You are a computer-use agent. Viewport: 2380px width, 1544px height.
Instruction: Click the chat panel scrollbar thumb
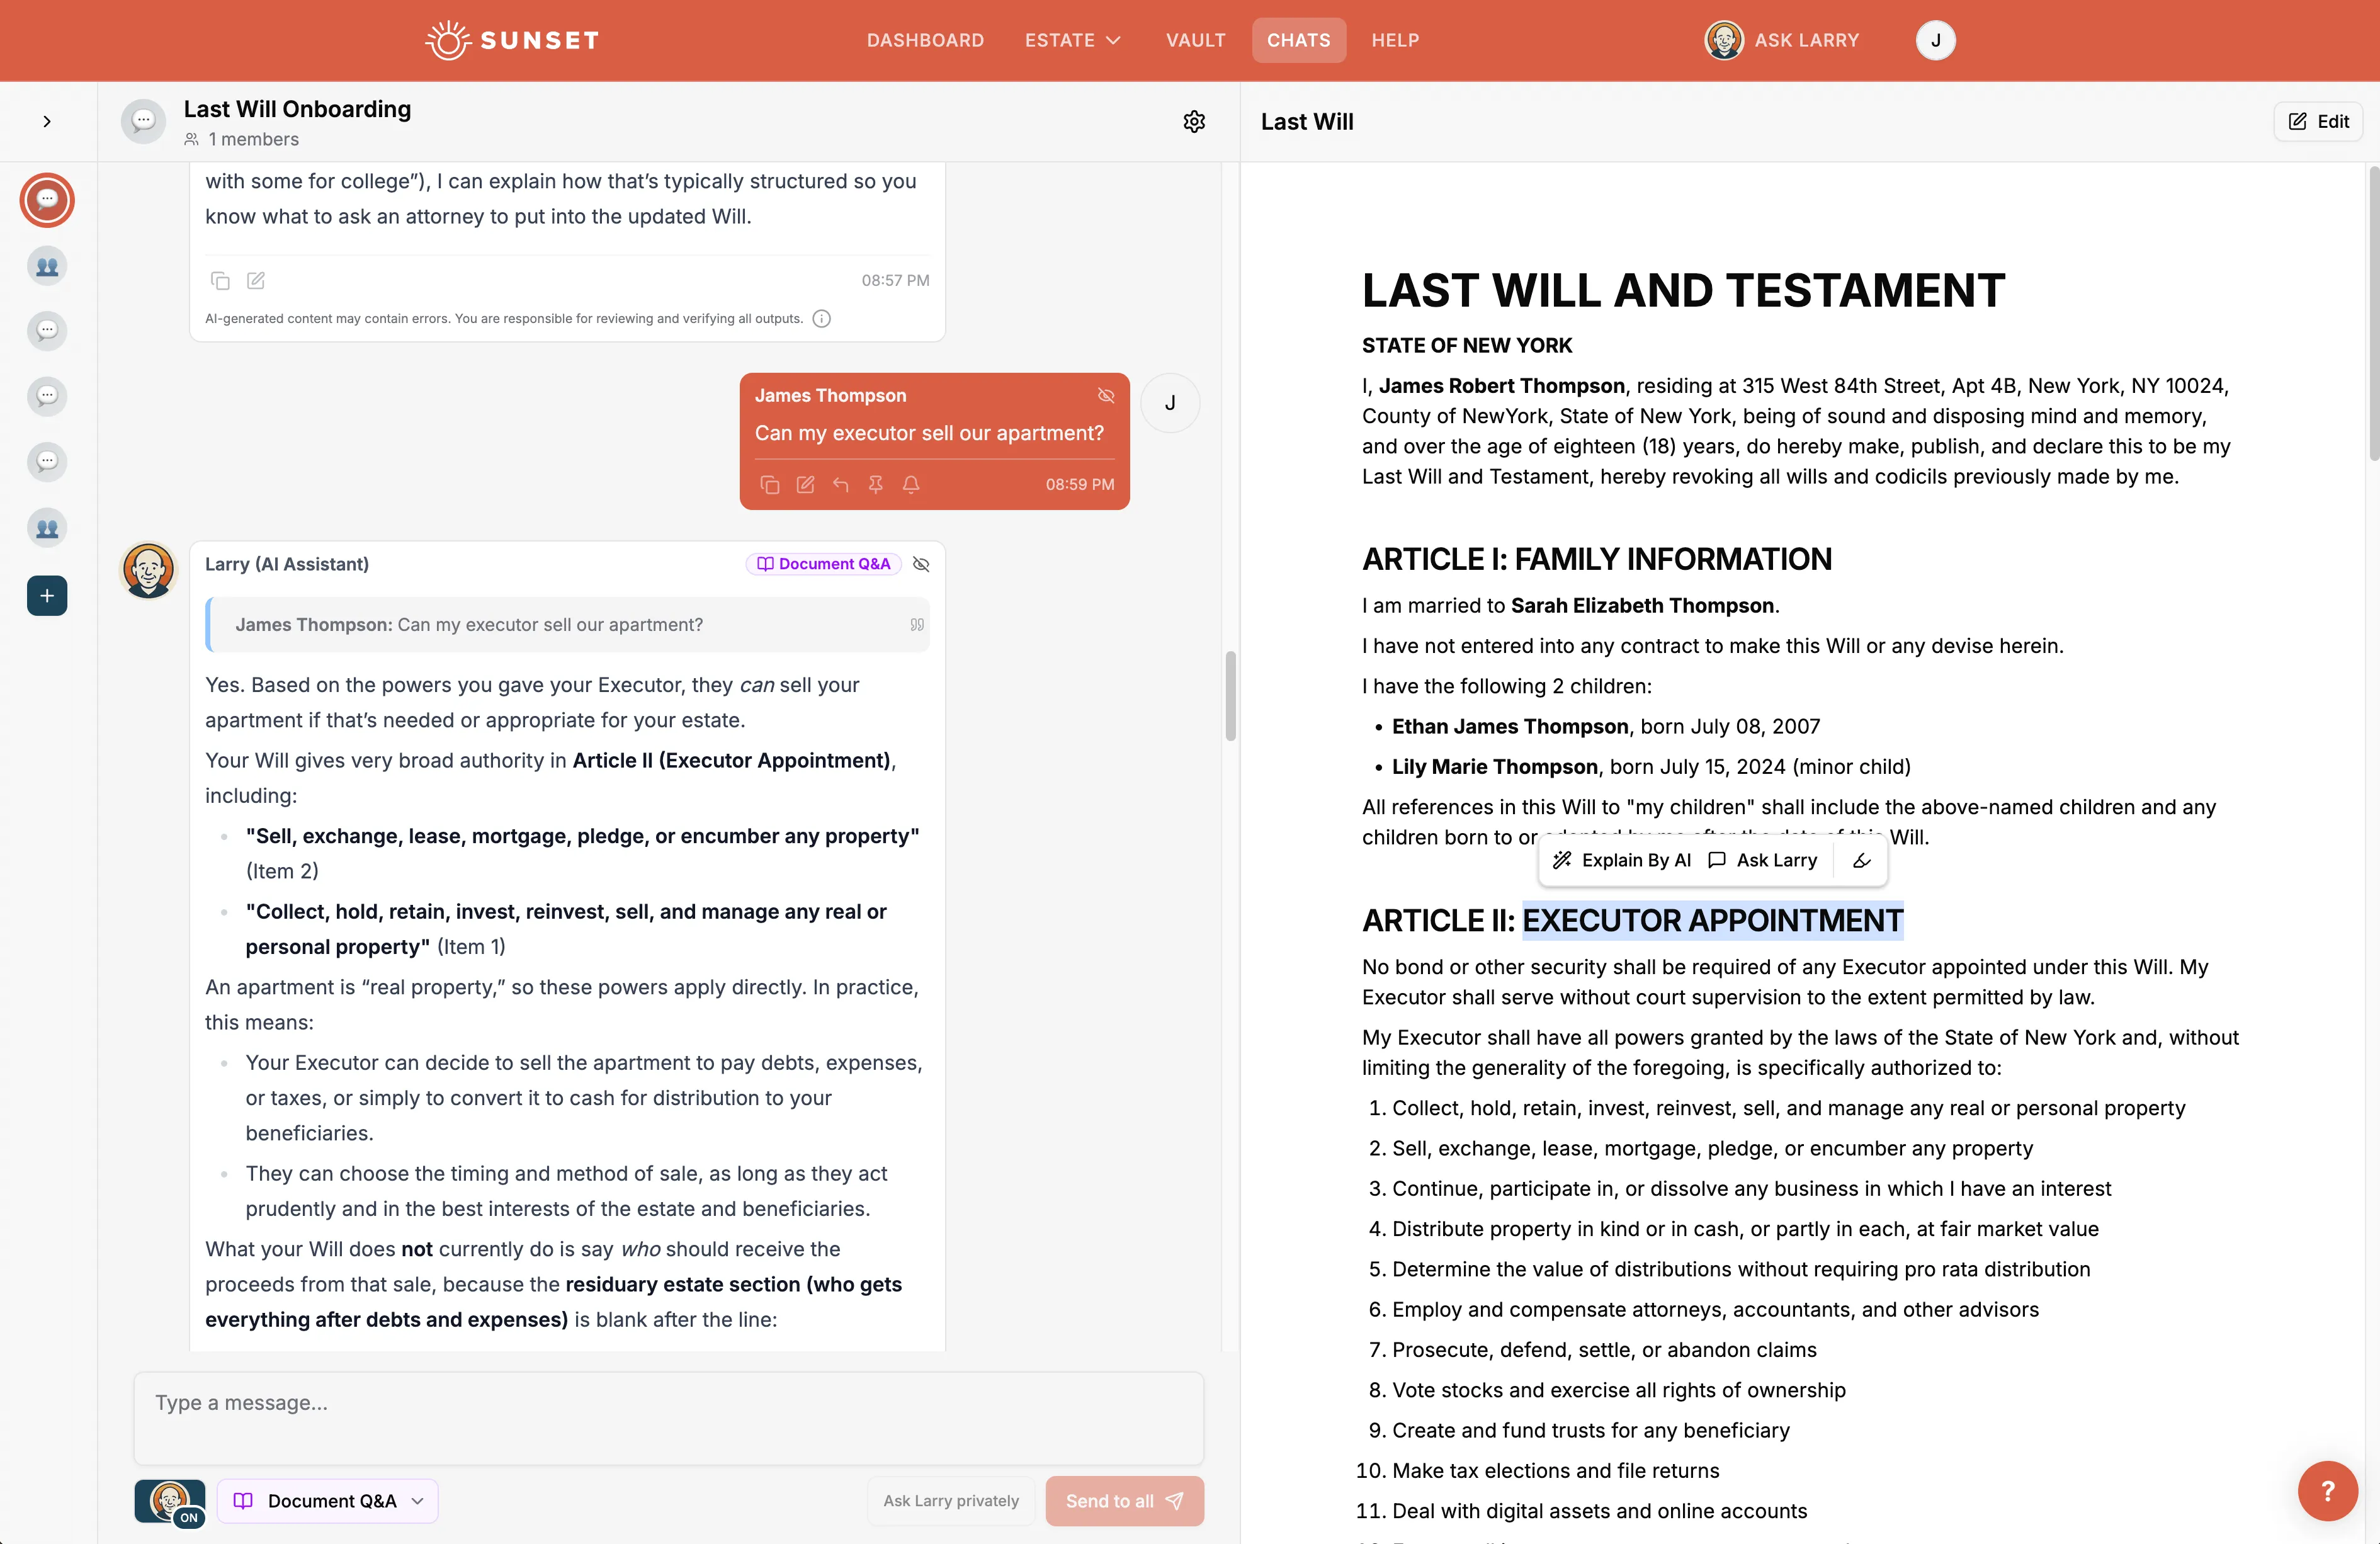(1230, 696)
